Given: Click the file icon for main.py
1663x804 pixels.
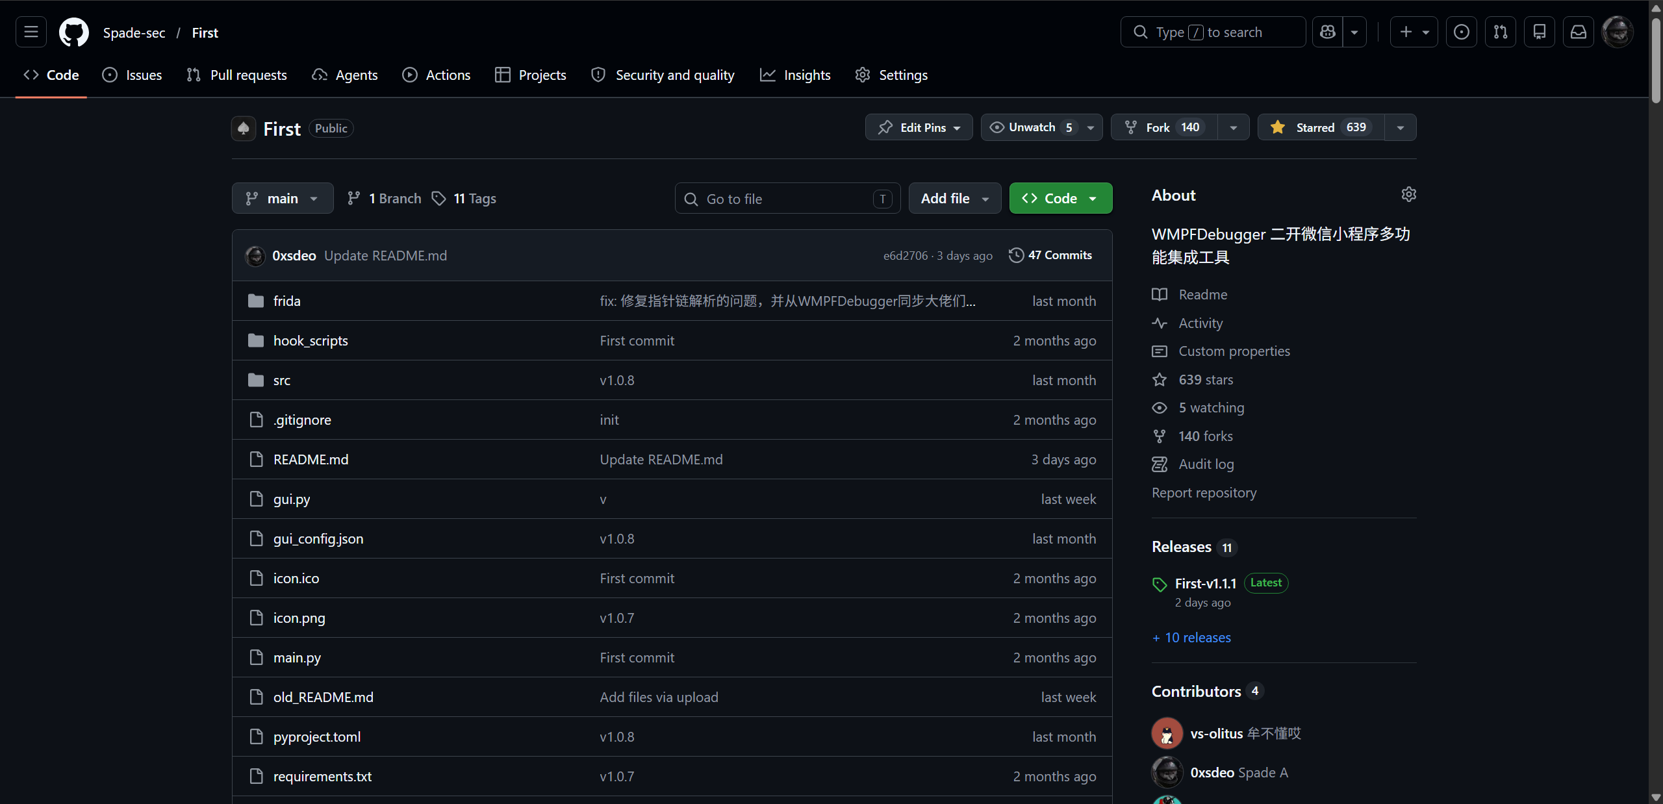Looking at the screenshot, I should (257, 657).
